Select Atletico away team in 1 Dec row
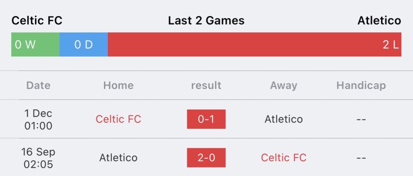 click(284, 119)
